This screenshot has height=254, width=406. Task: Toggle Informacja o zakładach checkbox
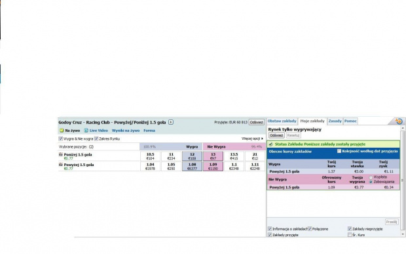coord(270,229)
